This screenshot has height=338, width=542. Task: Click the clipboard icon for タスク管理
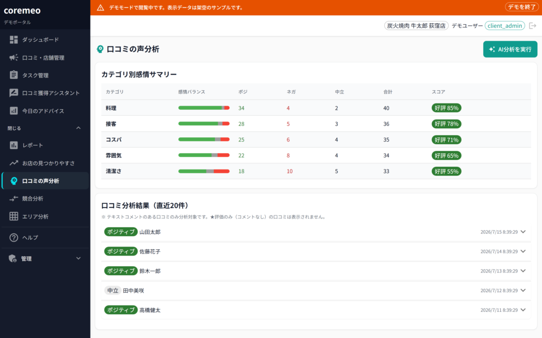13,75
